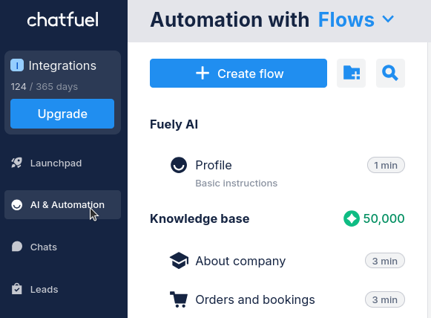The width and height of the screenshot is (431, 318).
Task: Click the Launchpad rocket icon
Action: click(17, 163)
